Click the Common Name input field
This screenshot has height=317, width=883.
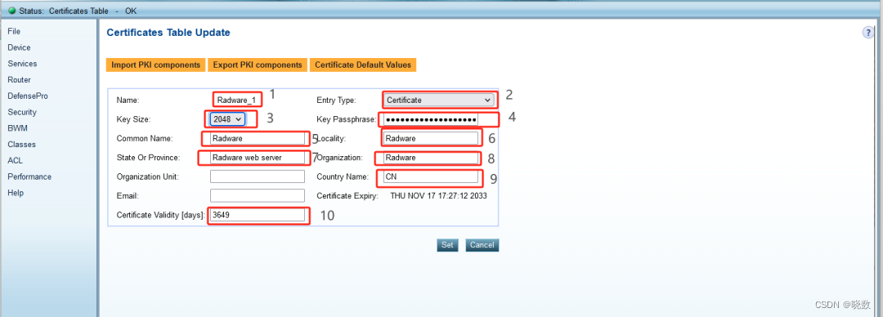pos(258,139)
